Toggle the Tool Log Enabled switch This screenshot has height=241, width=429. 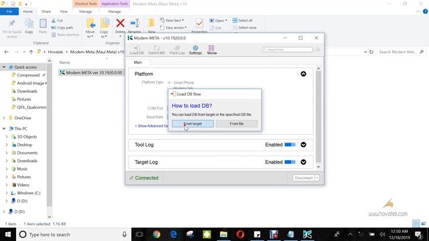click(x=290, y=145)
